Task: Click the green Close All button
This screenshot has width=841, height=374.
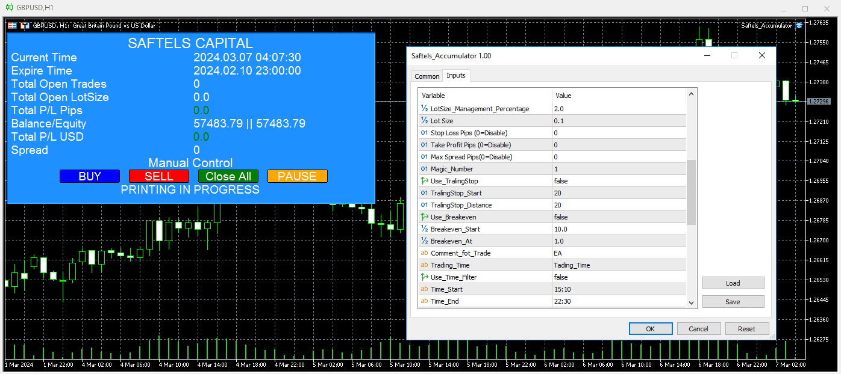Action: point(228,176)
